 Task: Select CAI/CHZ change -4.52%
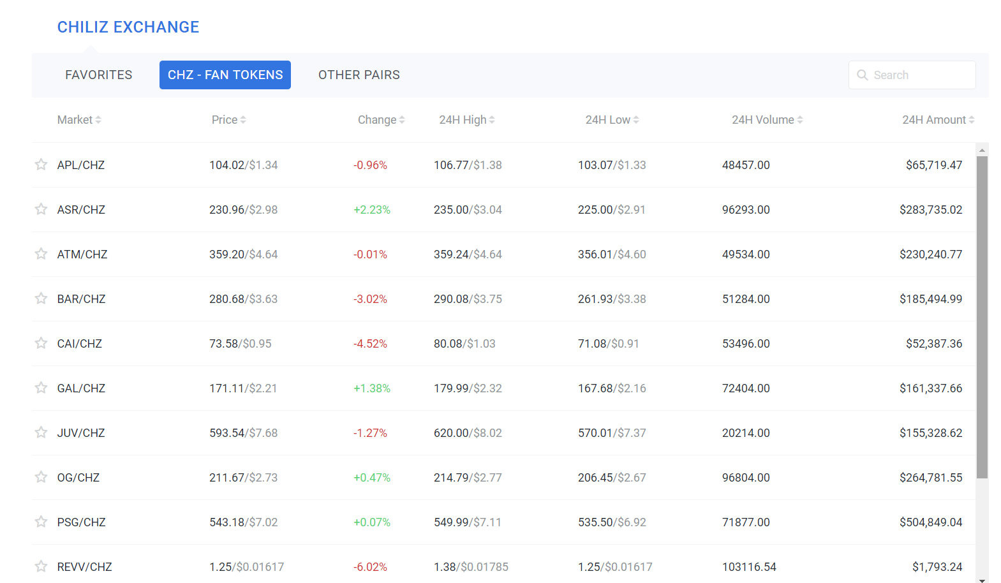click(371, 343)
